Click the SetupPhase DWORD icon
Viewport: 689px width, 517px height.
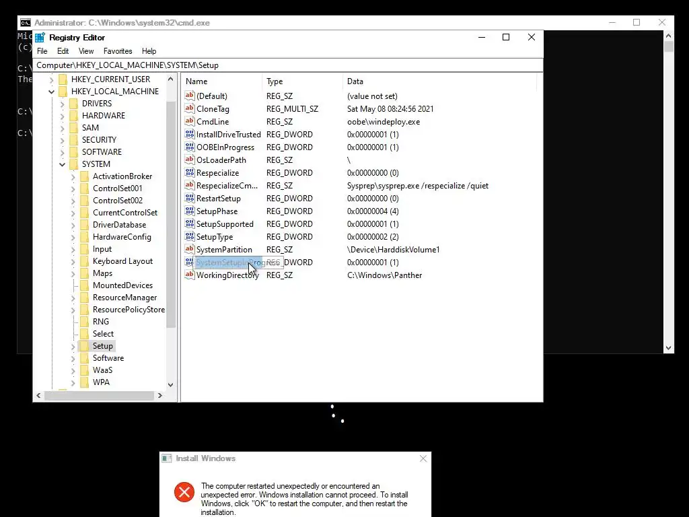coord(189,211)
